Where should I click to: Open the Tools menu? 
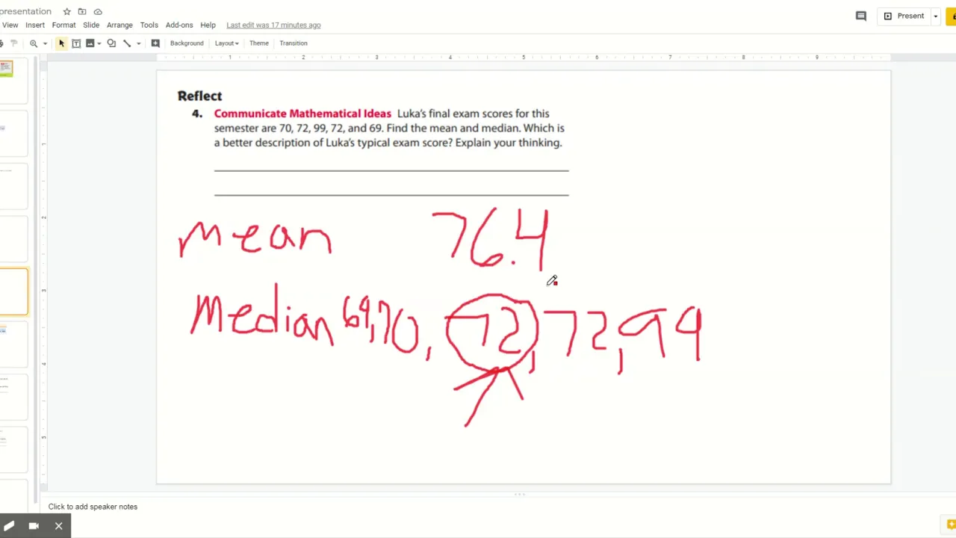tap(149, 25)
